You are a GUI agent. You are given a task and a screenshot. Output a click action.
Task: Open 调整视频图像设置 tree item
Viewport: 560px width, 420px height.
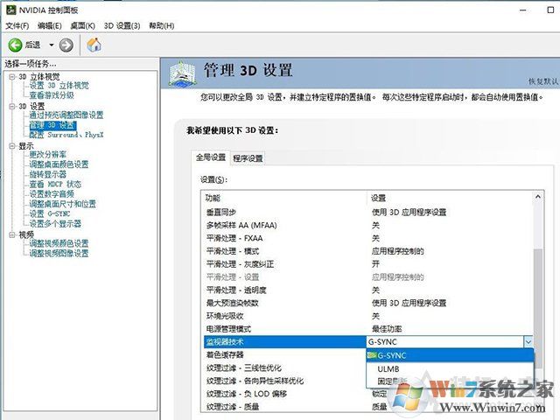point(59,253)
